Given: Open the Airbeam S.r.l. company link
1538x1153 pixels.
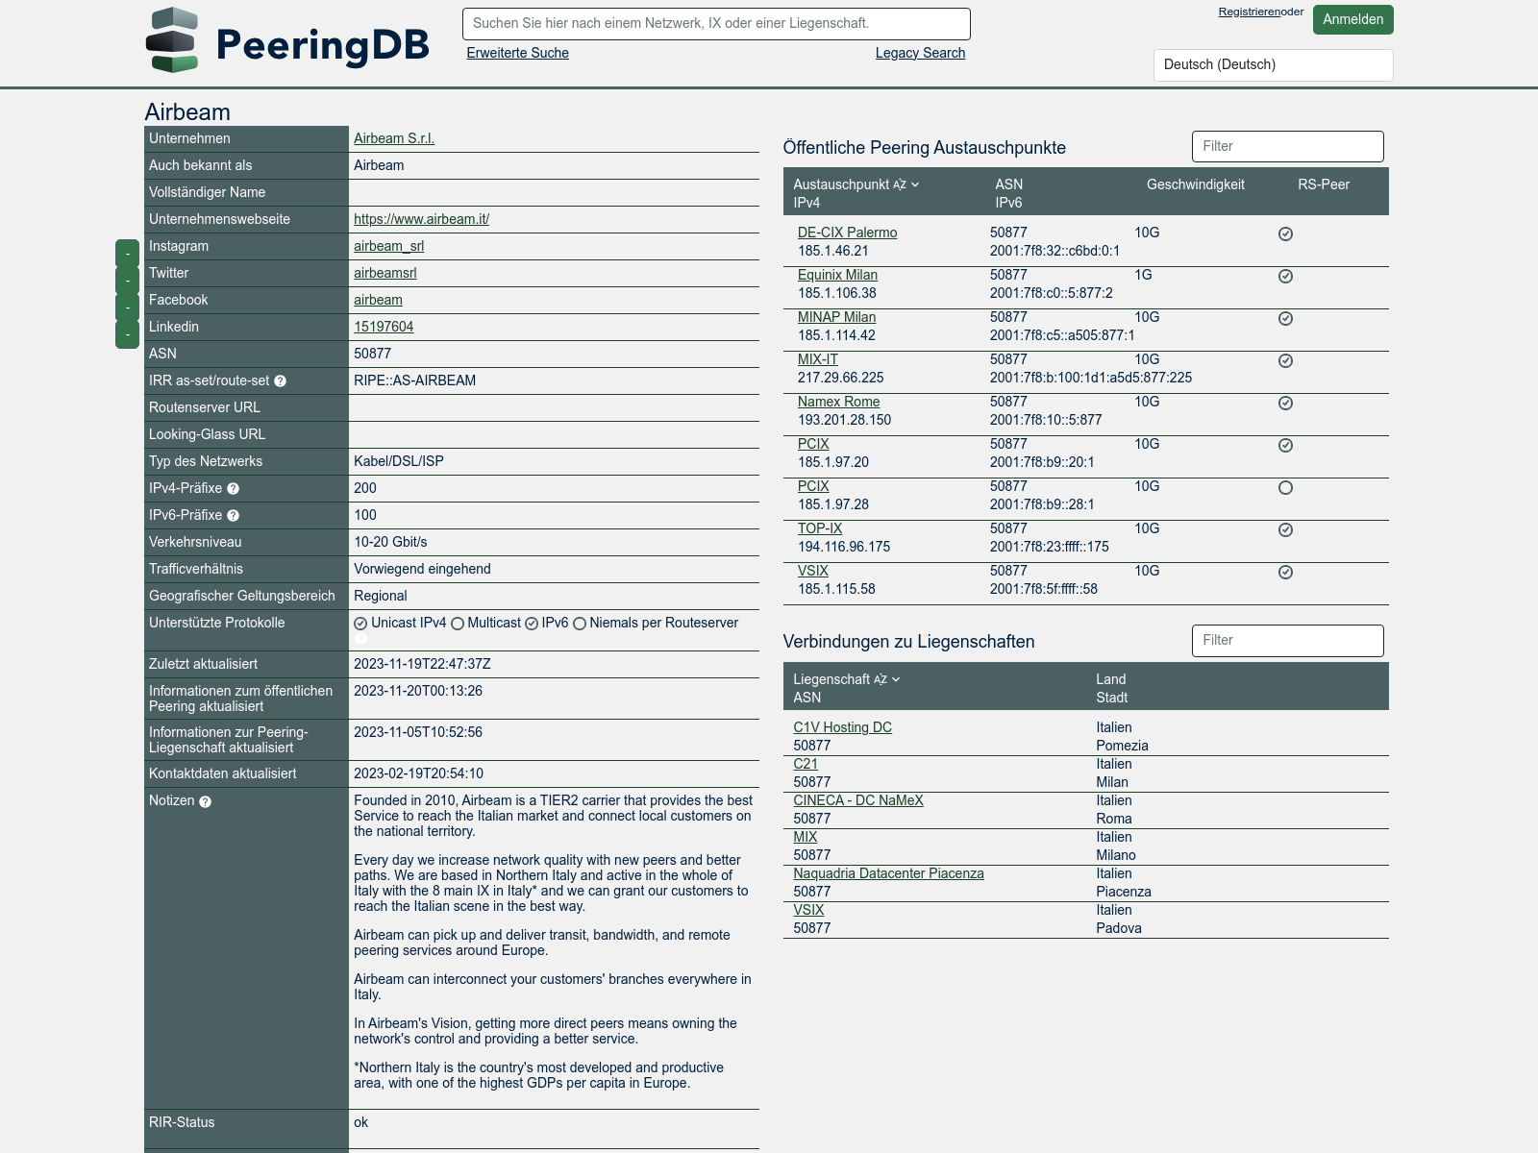Looking at the screenshot, I should [x=394, y=138].
